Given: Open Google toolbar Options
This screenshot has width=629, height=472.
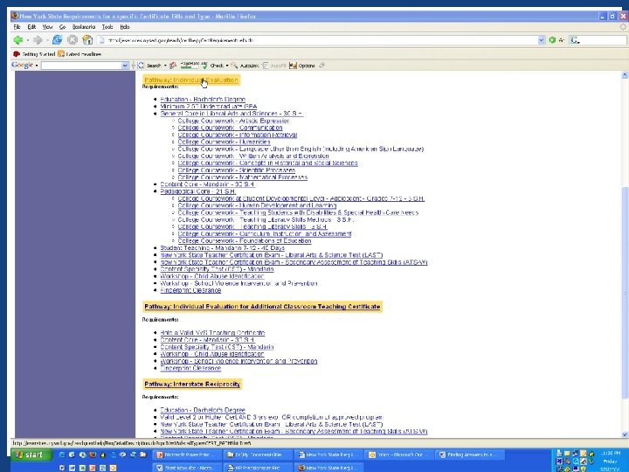Looking at the screenshot, I should click(x=302, y=66).
